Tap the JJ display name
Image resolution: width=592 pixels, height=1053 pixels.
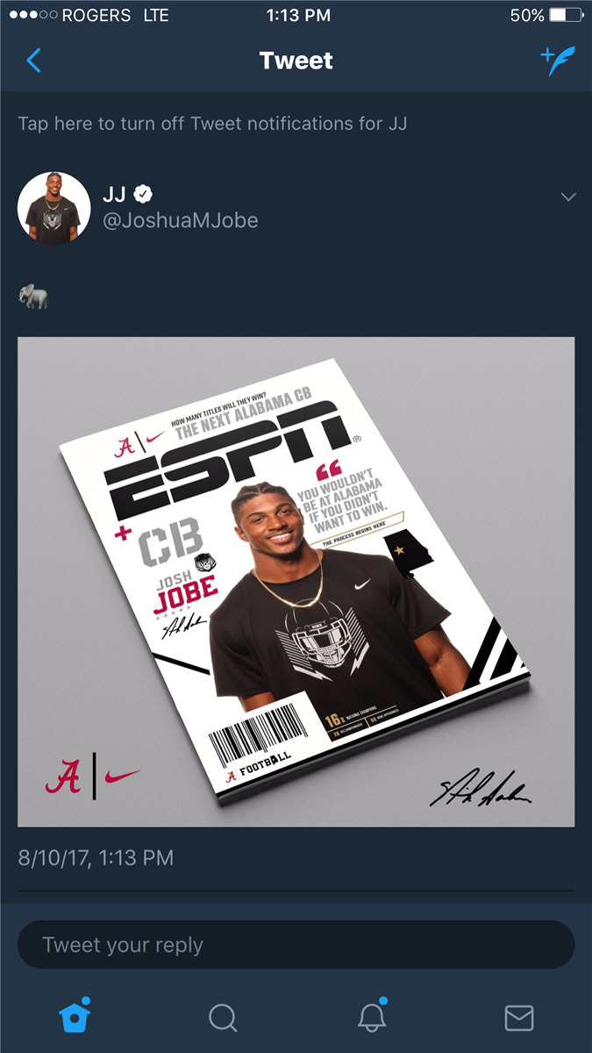[x=115, y=194]
